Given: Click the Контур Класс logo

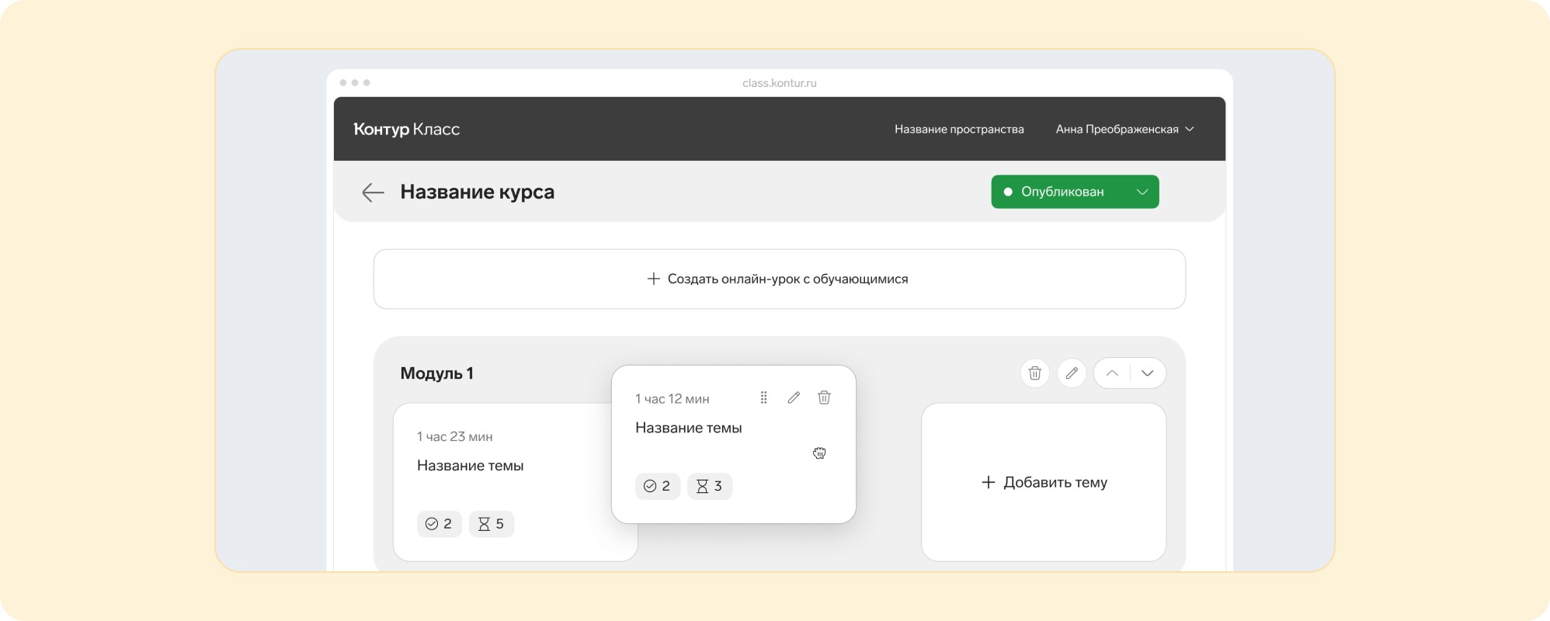Looking at the screenshot, I should (x=406, y=129).
